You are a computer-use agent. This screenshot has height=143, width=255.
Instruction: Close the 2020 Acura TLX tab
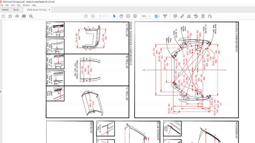50,10
